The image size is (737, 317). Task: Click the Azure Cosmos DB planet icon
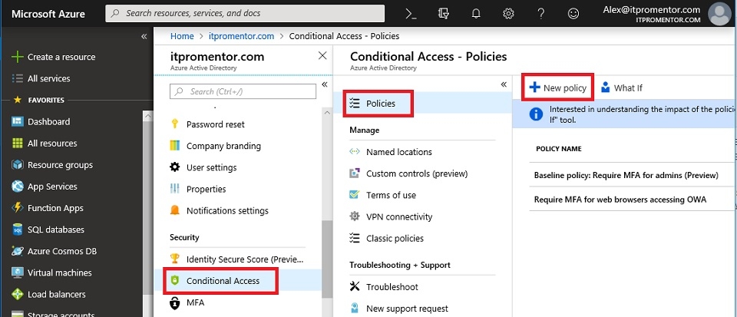[x=18, y=251]
